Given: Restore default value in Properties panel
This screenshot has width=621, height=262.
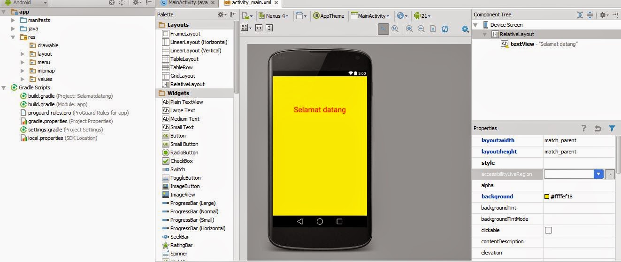Looking at the screenshot, I should [598, 128].
